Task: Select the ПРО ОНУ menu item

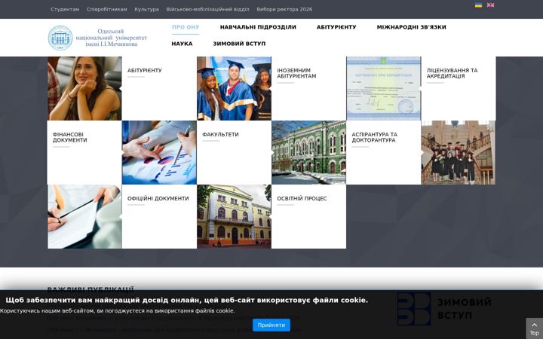Action: tap(186, 27)
